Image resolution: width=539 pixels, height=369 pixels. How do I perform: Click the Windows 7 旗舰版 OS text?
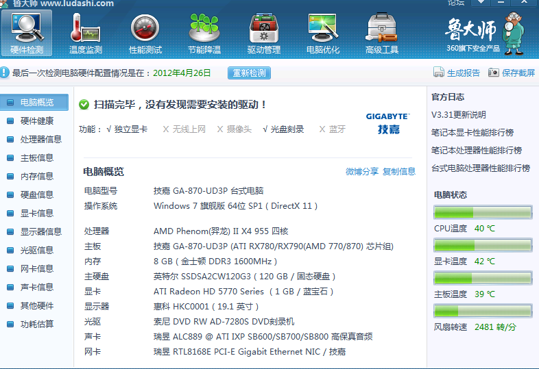tap(235, 205)
